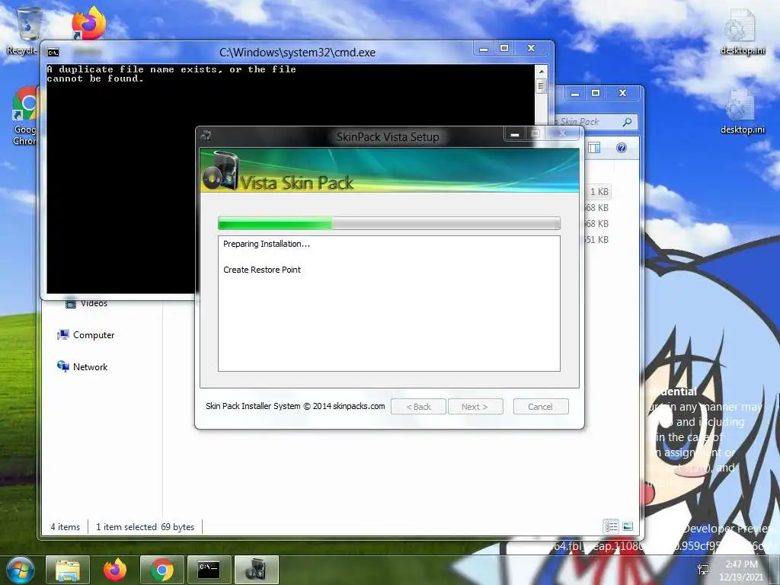Maximize the cmd.exe window
Image resolution: width=780 pixels, height=585 pixels.
pos(504,48)
